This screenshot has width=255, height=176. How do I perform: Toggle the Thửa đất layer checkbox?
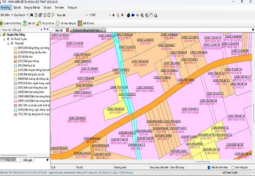point(12,44)
